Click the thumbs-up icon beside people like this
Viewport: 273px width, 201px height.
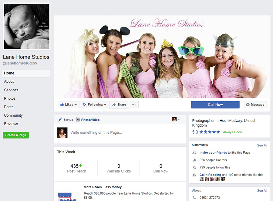point(194,160)
